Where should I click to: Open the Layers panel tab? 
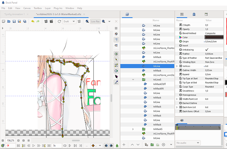tap(127, 14)
